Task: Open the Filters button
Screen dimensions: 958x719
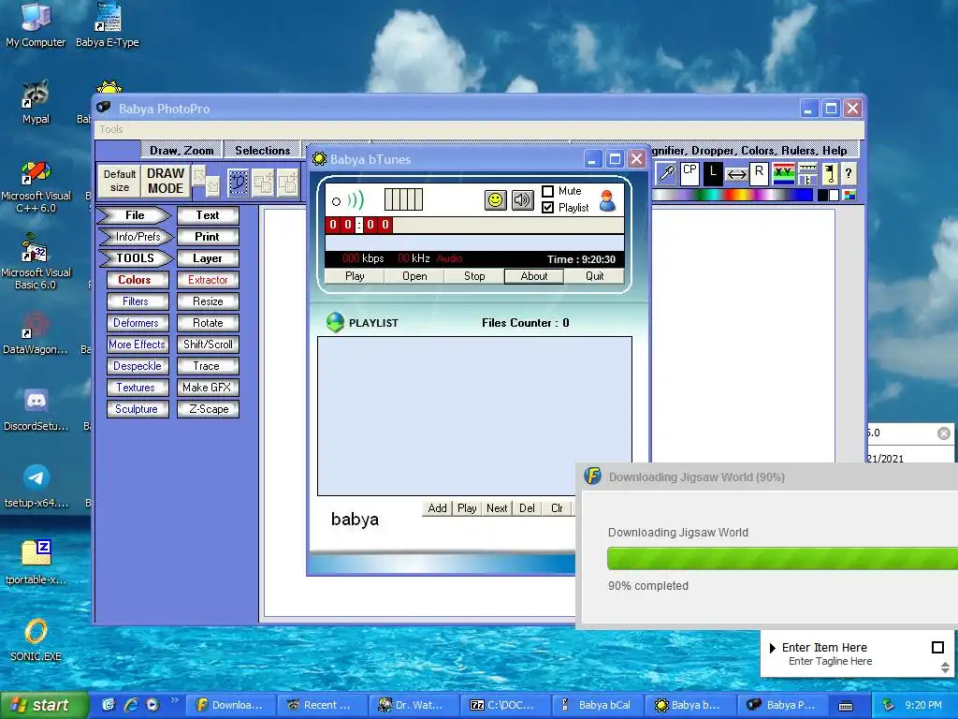Action: [138, 301]
